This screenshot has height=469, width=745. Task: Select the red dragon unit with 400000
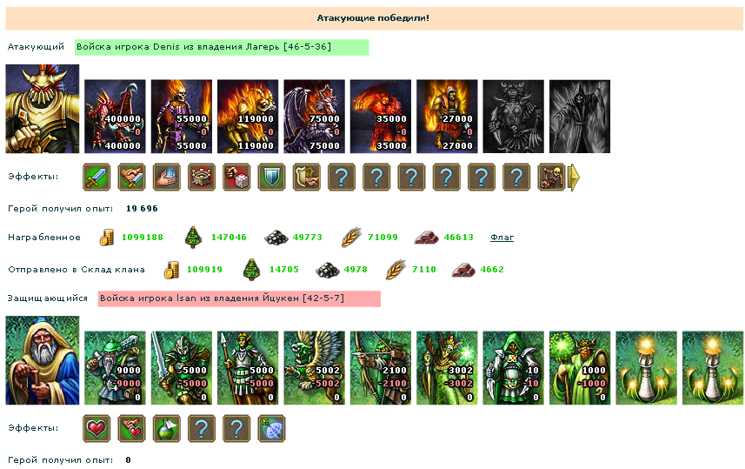point(115,117)
